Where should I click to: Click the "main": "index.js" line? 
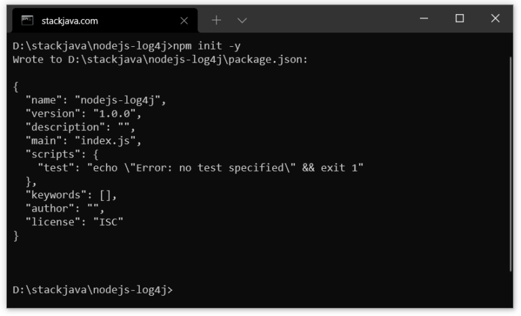coord(83,140)
